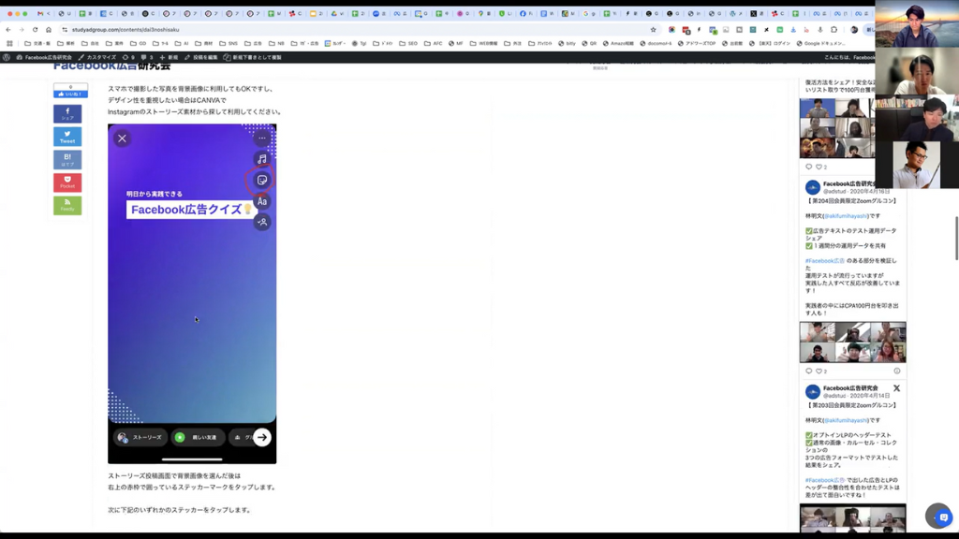Open the bitly bookmark
This screenshot has width=959, height=539.
click(567, 43)
